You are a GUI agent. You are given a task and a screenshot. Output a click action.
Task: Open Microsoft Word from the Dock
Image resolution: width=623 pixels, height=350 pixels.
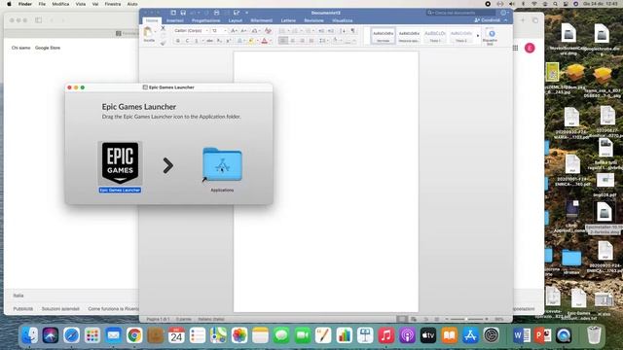522,335
